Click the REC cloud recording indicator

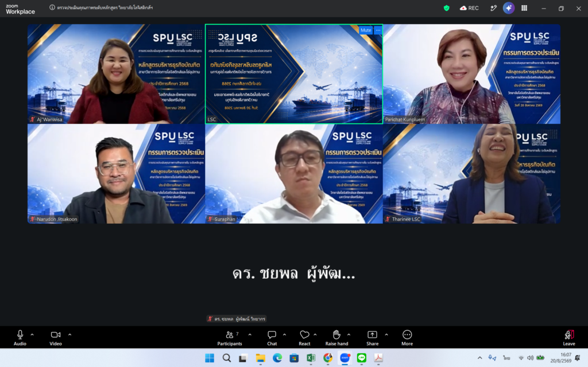coord(469,8)
